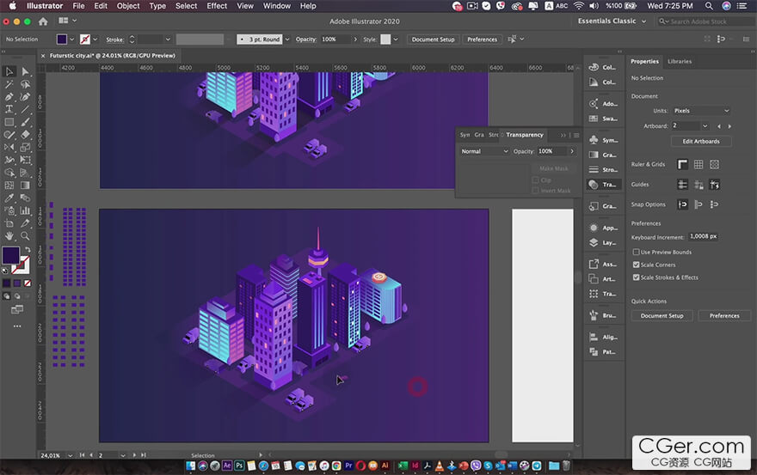Toggle smart guides button
The width and height of the screenshot is (757, 475).
coord(715,184)
